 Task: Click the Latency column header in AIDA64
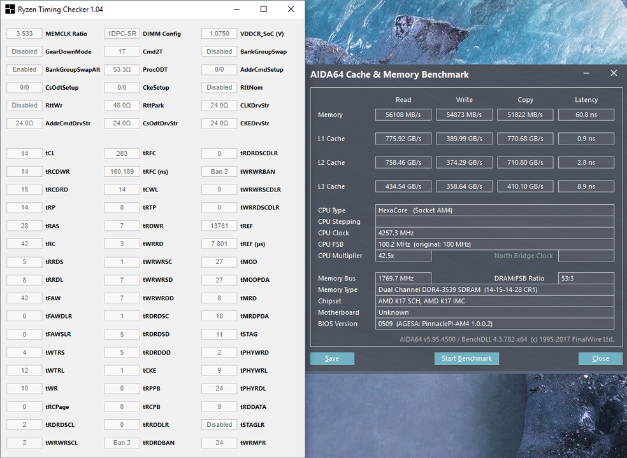tap(586, 100)
